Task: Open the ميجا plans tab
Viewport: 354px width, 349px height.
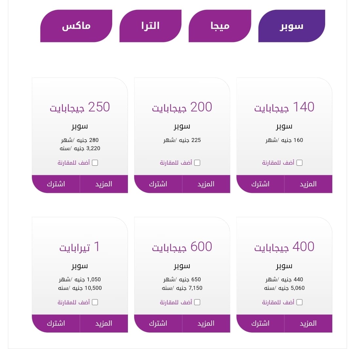Action: point(220,26)
